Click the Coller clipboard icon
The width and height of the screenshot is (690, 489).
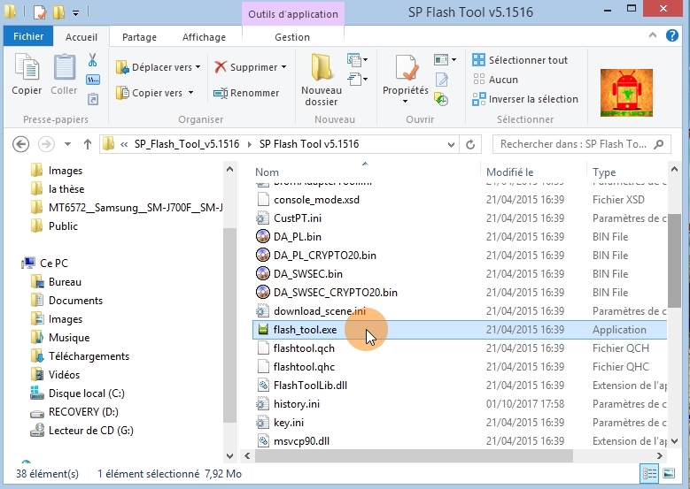coord(65,67)
